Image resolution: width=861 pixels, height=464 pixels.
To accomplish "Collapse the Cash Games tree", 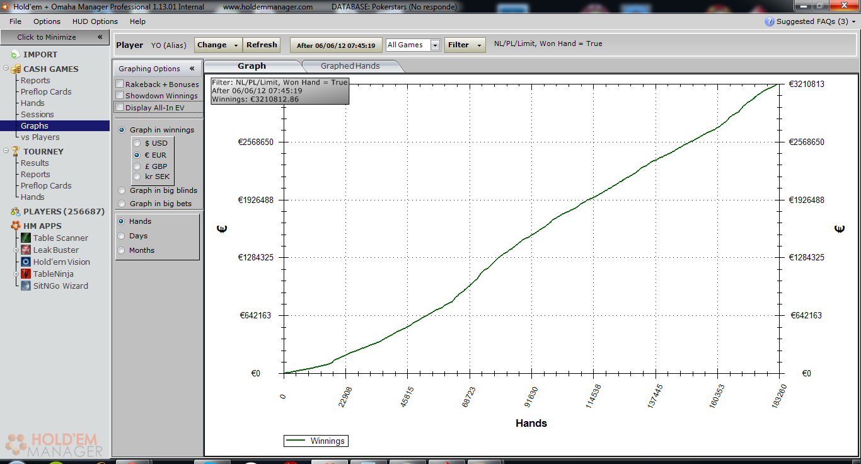I will point(6,69).
